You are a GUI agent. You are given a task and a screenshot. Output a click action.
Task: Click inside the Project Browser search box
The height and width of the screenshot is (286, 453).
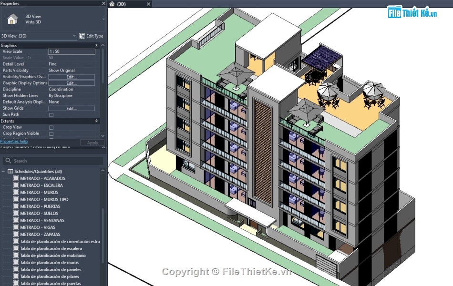[x=48, y=161]
